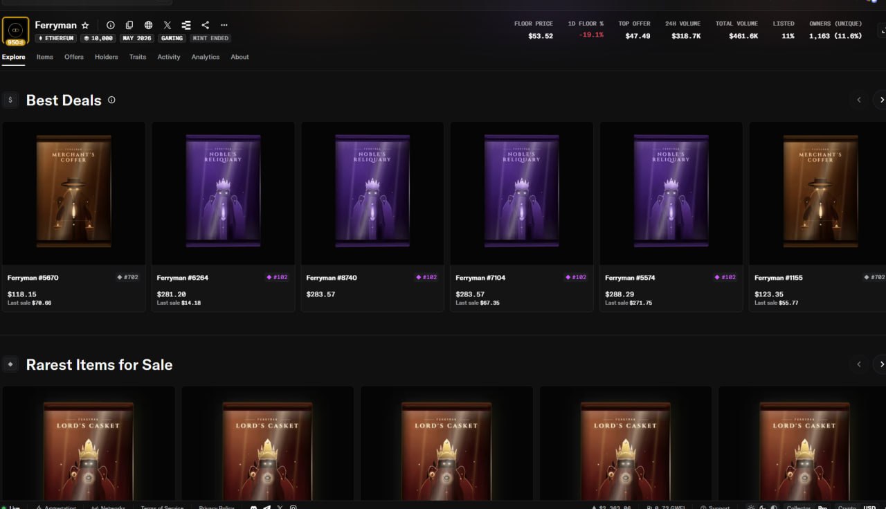
Task: Open the Ferryman #1155 Merchant's Coffer image
Action: point(817,193)
